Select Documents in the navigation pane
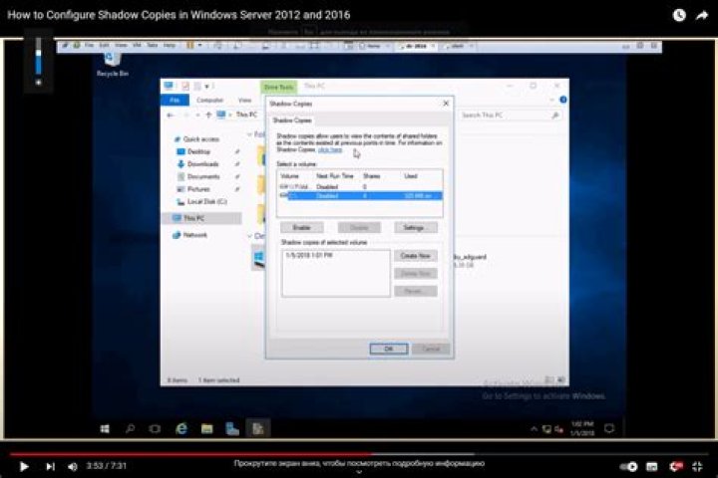The width and height of the screenshot is (718, 478). pos(198,176)
